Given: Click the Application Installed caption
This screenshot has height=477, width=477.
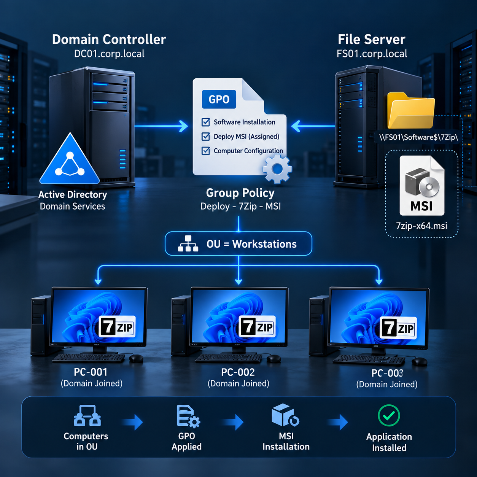Looking at the screenshot, I should pyautogui.click(x=389, y=442).
